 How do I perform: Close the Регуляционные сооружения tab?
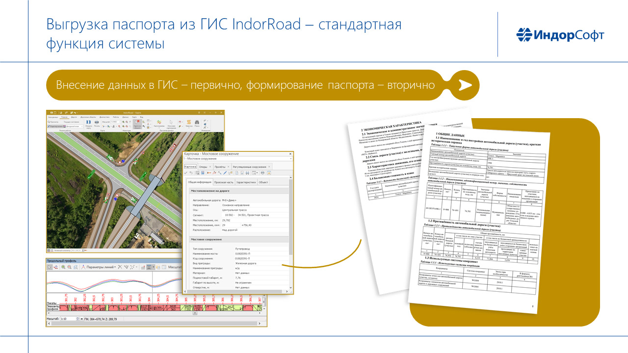coord(269,167)
